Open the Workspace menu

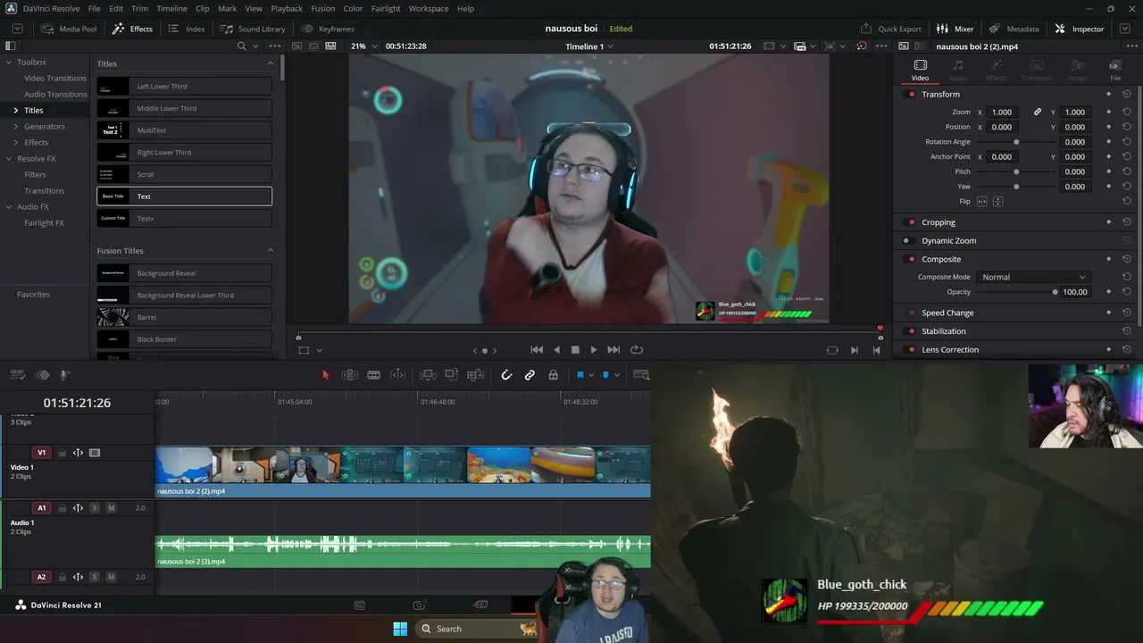click(429, 9)
